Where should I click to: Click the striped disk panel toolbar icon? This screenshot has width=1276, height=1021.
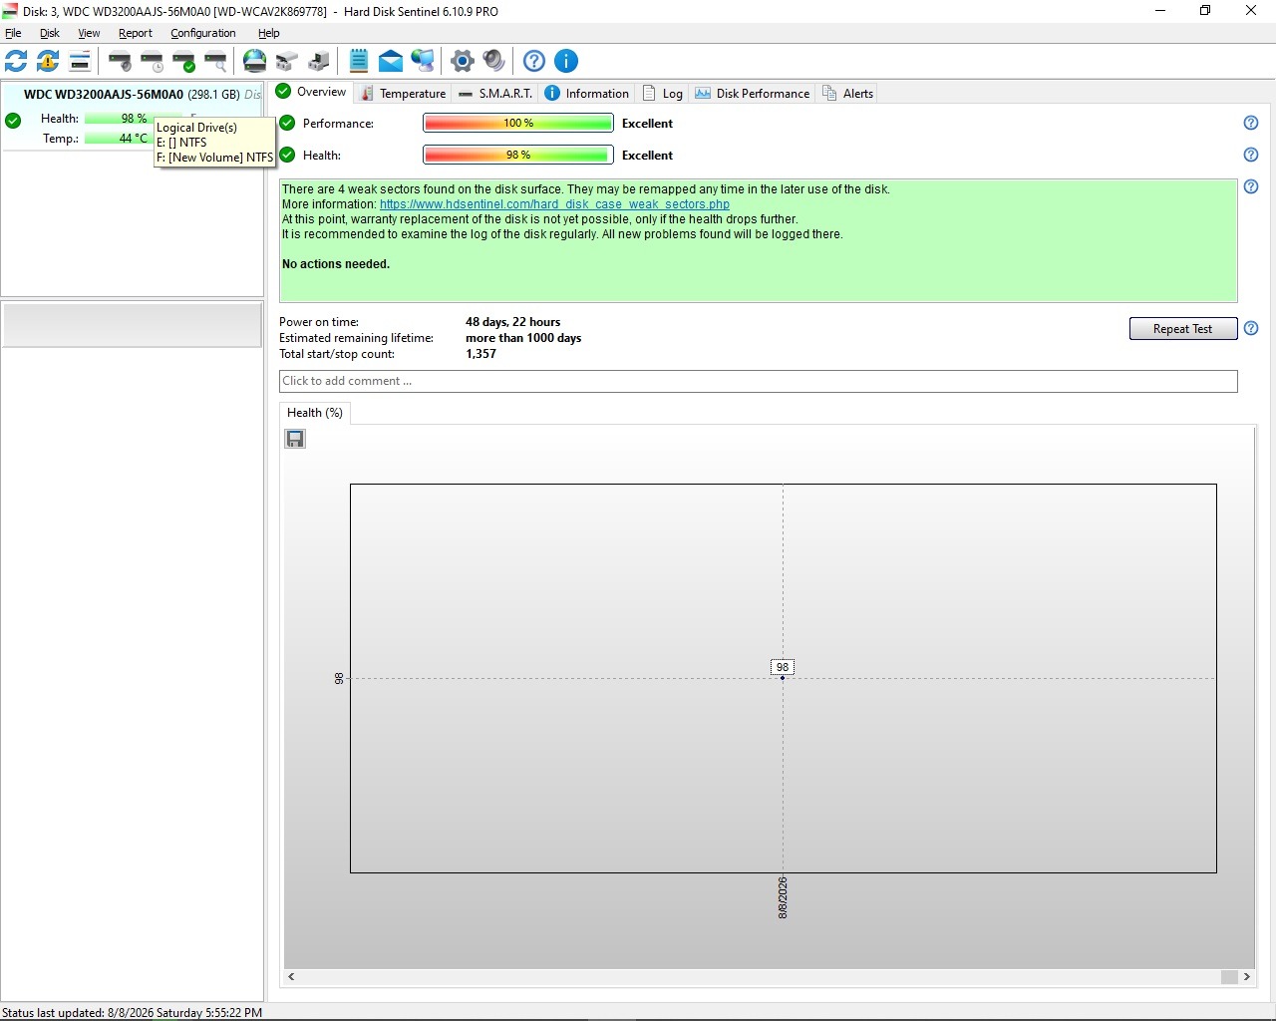[x=80, y=61]
